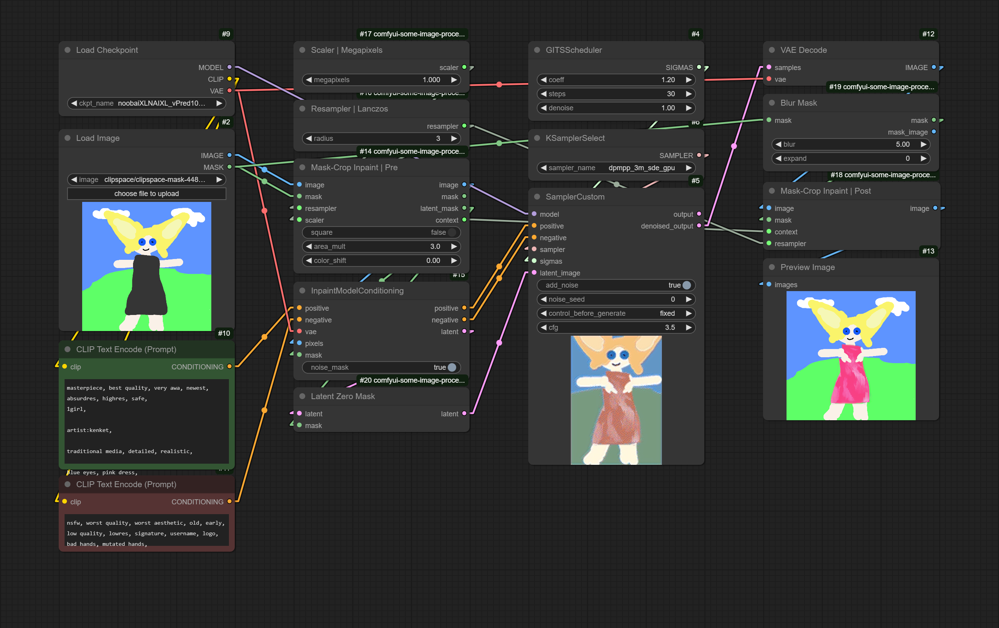Select next checkpoint with ckpt_name right arrow
Image resolution: width=999 pixels, height=628 pixels.
219,103
